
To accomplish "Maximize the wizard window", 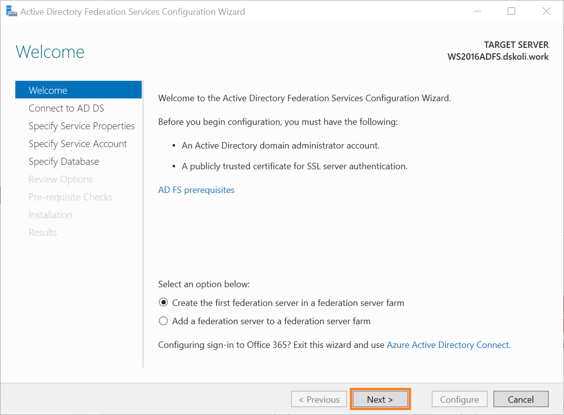I will (x=511, y=11).
